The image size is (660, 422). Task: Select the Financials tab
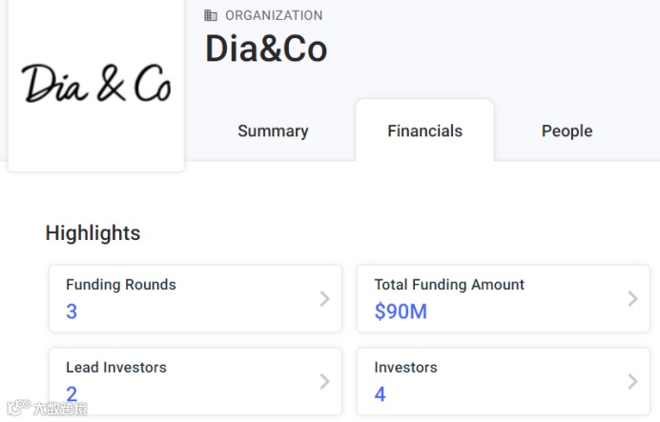[x=424, y=131]
